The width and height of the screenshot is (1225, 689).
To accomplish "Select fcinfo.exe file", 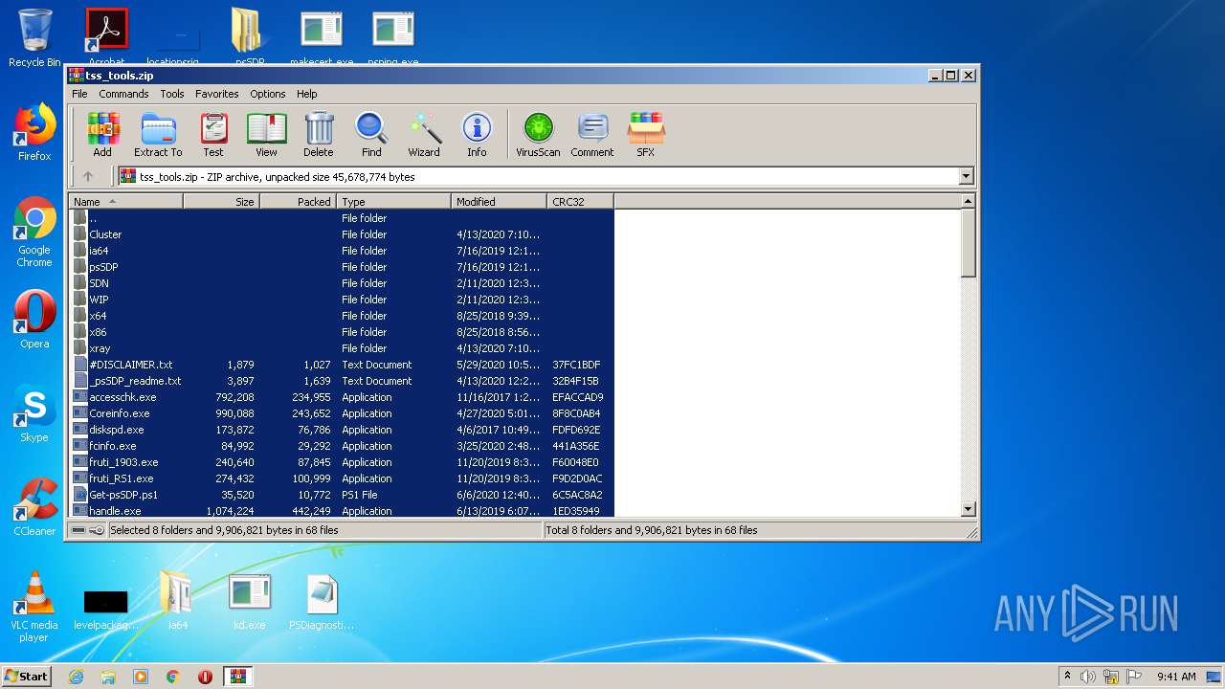I will (x=342, y=446).
